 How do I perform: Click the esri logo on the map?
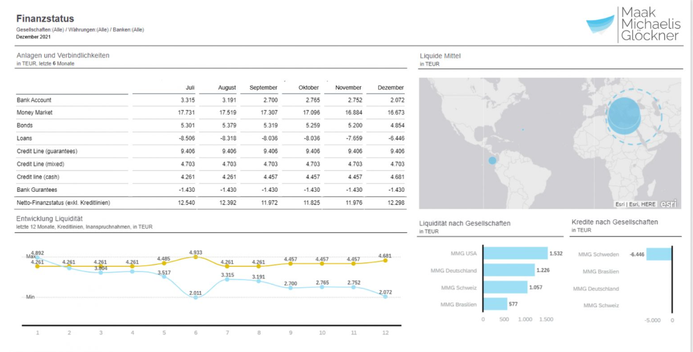click(x=670, y=203)
